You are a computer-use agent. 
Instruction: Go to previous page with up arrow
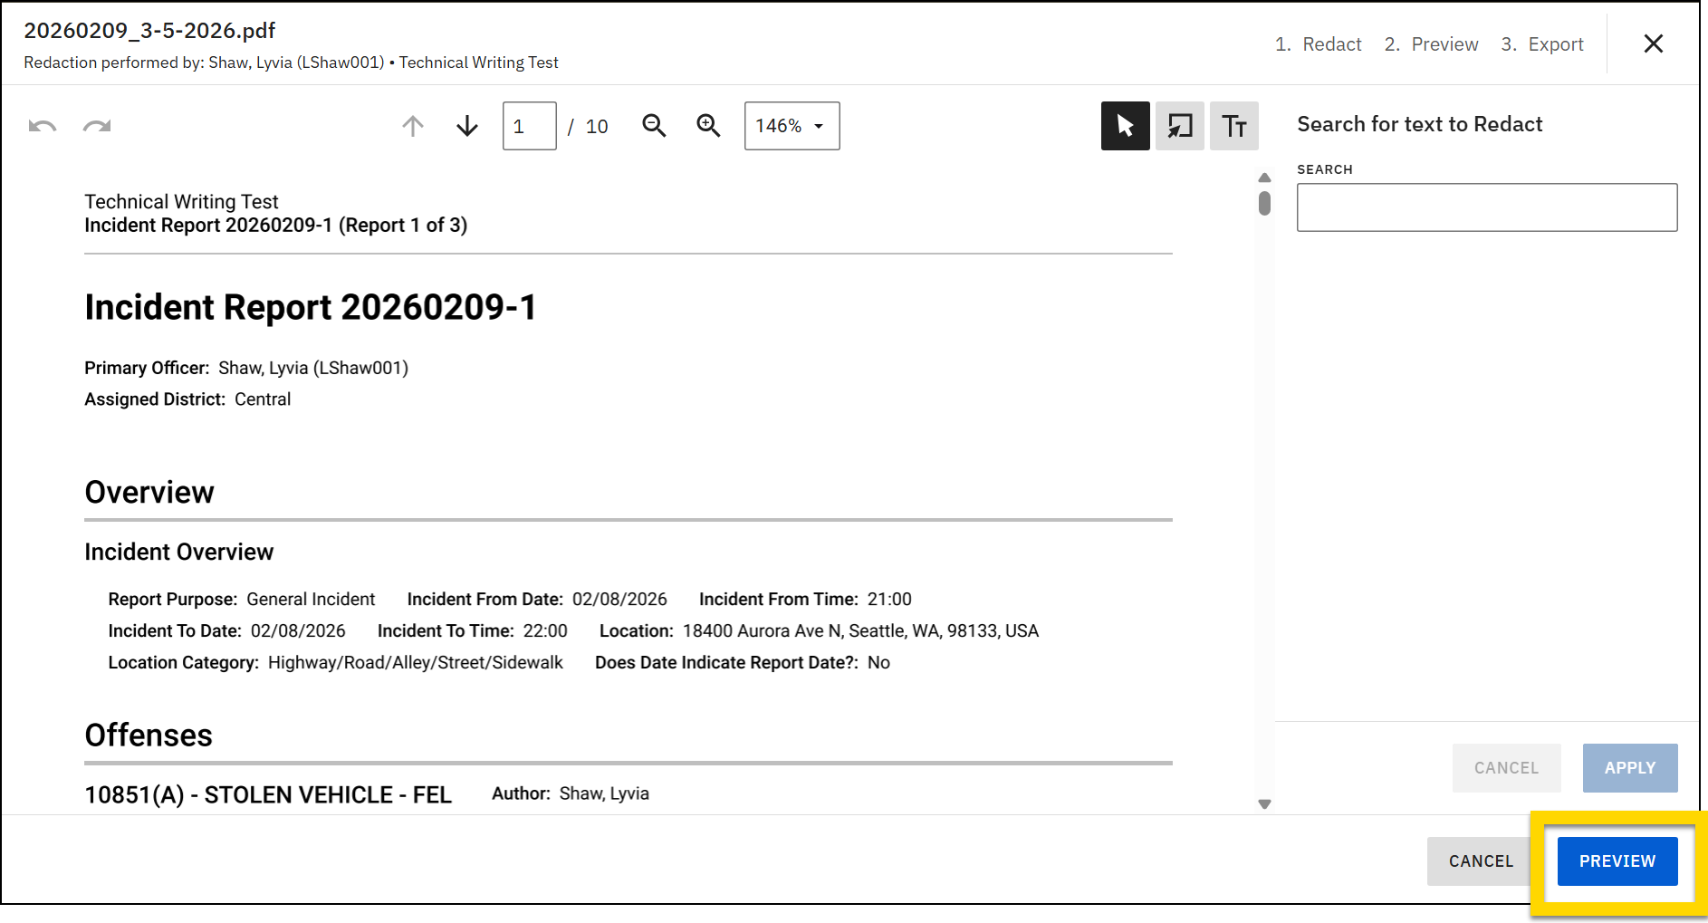point(413,126)
